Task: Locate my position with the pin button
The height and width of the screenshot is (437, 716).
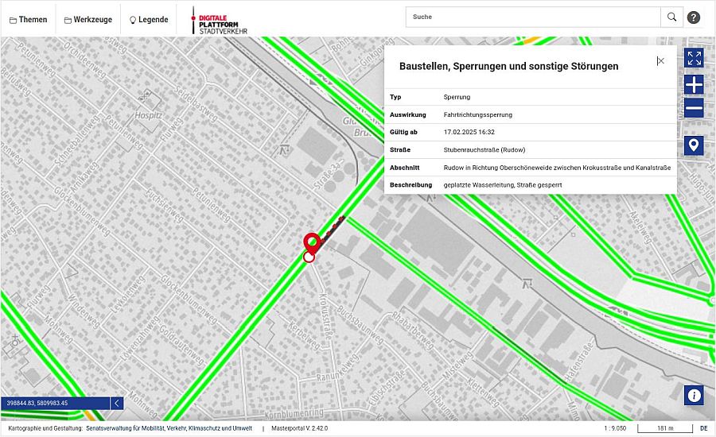Action: (694, 145)
